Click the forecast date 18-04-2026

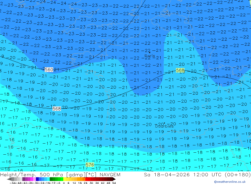coord(172,174)
